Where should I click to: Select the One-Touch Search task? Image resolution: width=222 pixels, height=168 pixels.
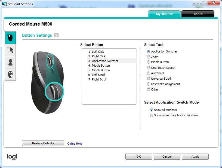148,68
